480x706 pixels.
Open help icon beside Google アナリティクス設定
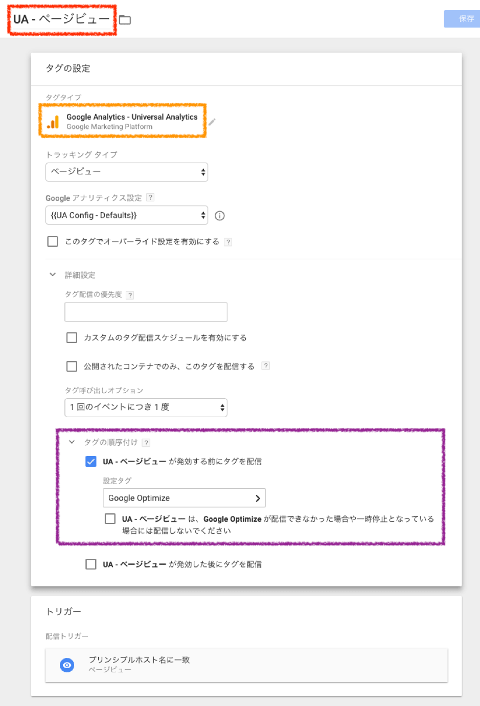pos(150,198)
